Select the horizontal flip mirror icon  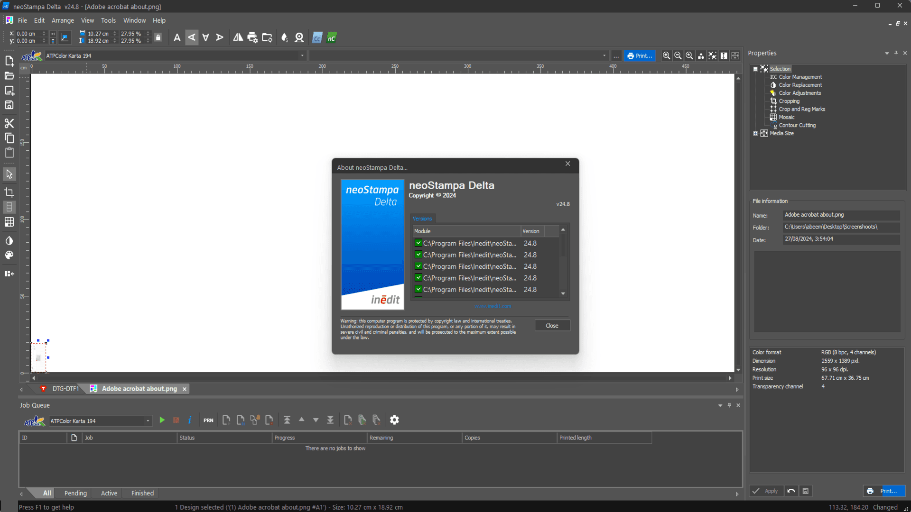click(x=238, y=37)
